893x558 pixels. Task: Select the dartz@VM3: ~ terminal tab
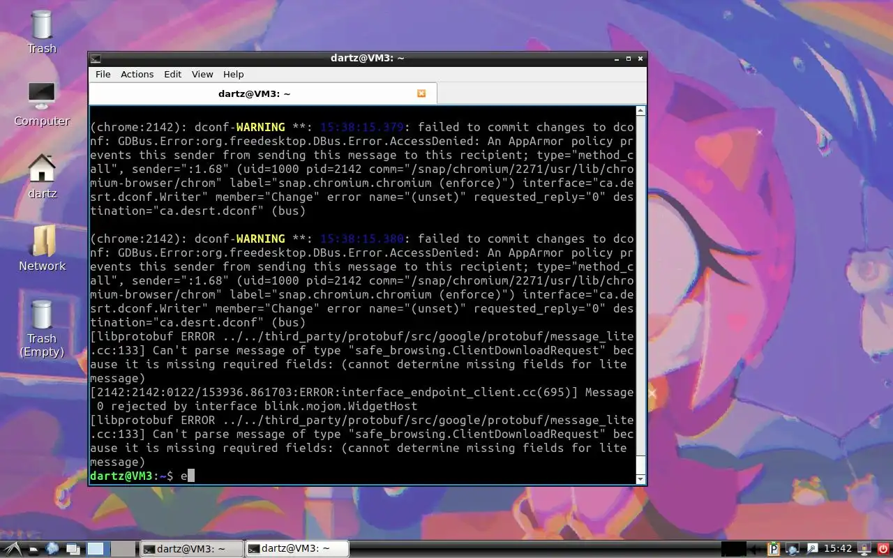pyautogui.click(x=263, y=93)
